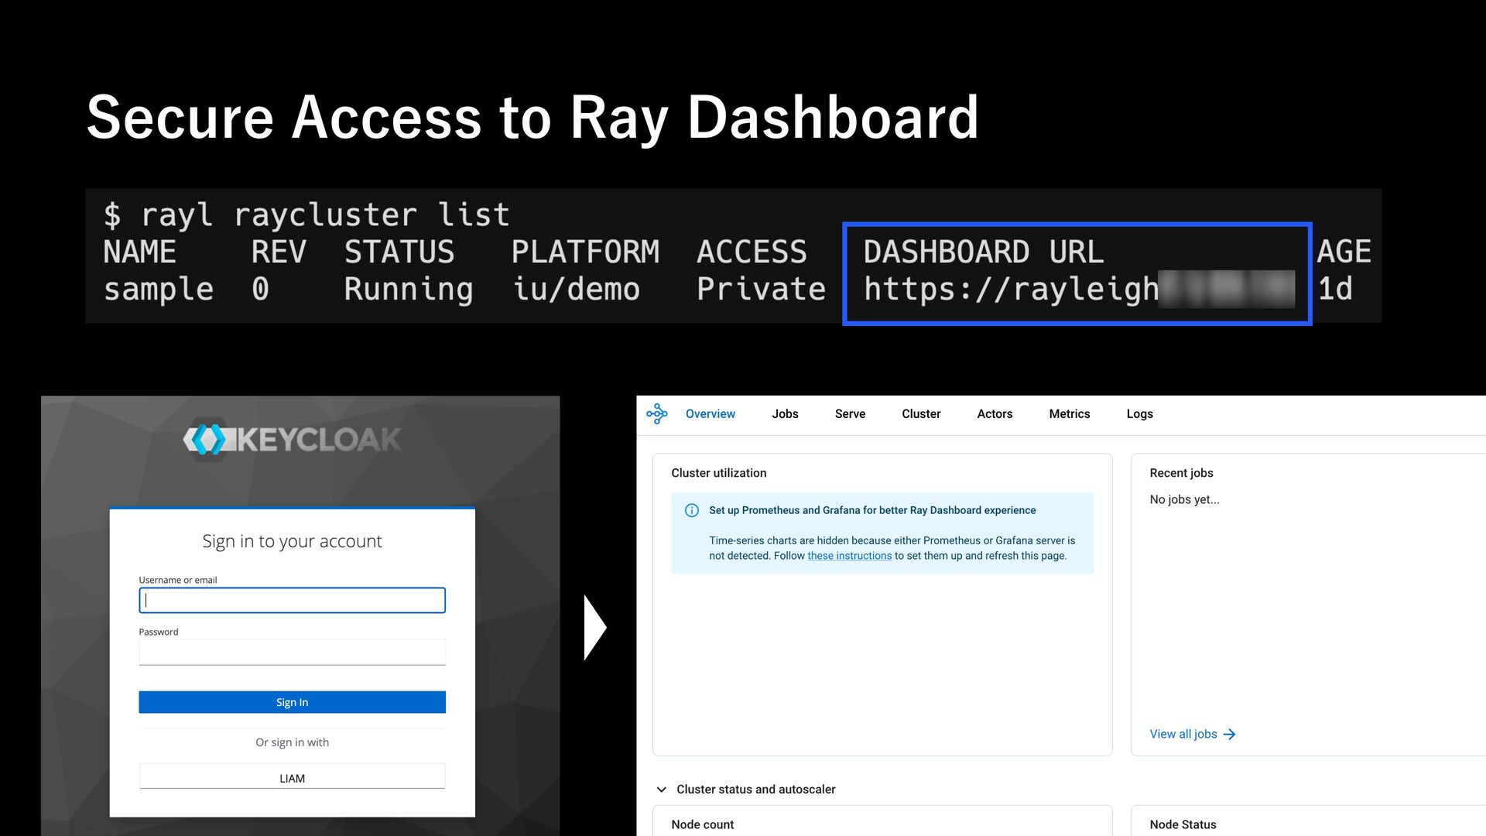
Task: Collapse Cluster status and autoscaler section
Action: (661, 790)
